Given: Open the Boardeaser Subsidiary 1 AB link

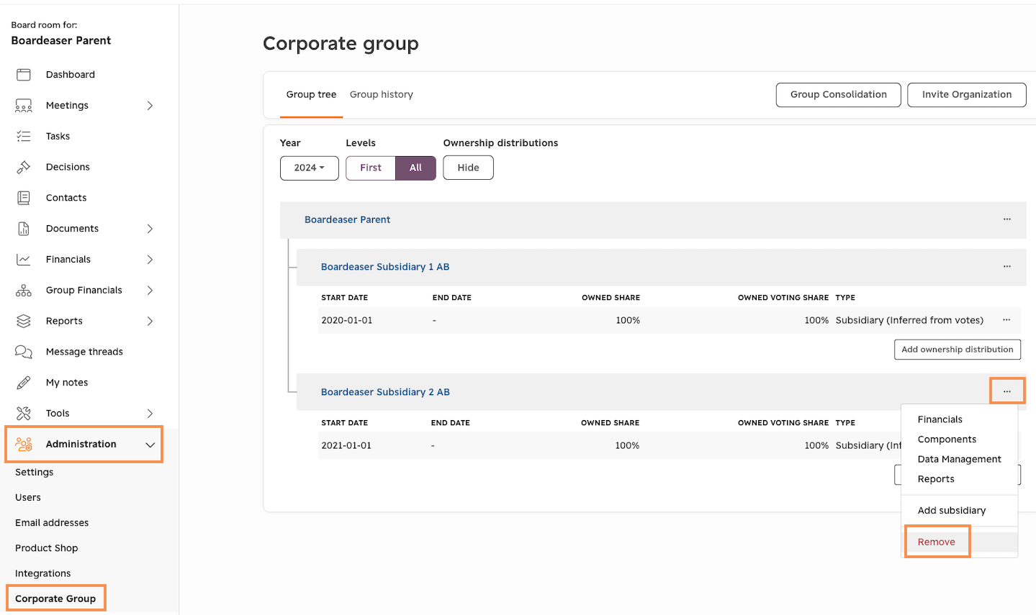Looking at the screenshot, I should 385,267.
